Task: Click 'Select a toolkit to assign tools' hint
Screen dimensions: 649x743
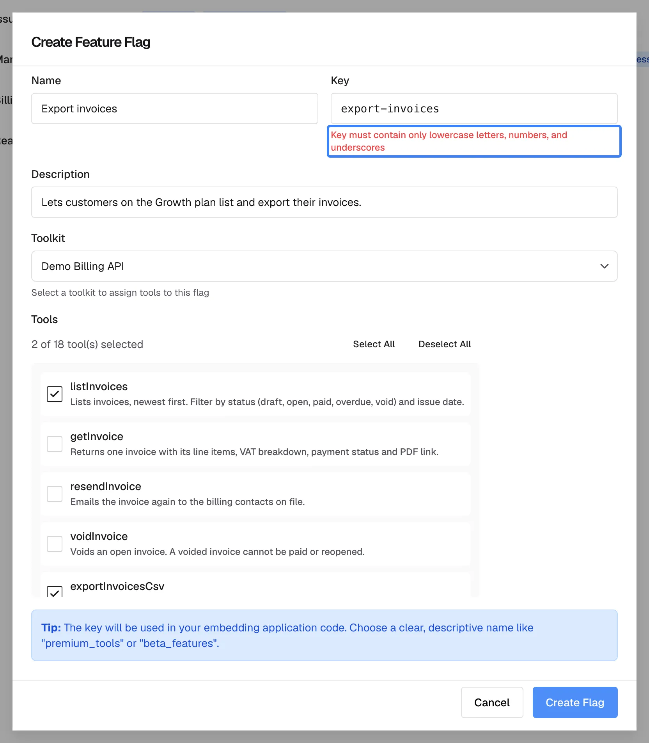Action: coord(120,293)
